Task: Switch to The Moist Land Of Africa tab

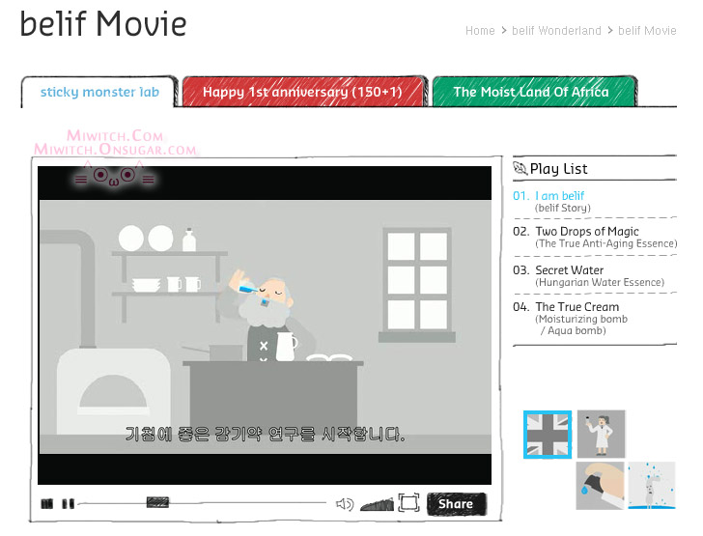Action: pos(532,92)
